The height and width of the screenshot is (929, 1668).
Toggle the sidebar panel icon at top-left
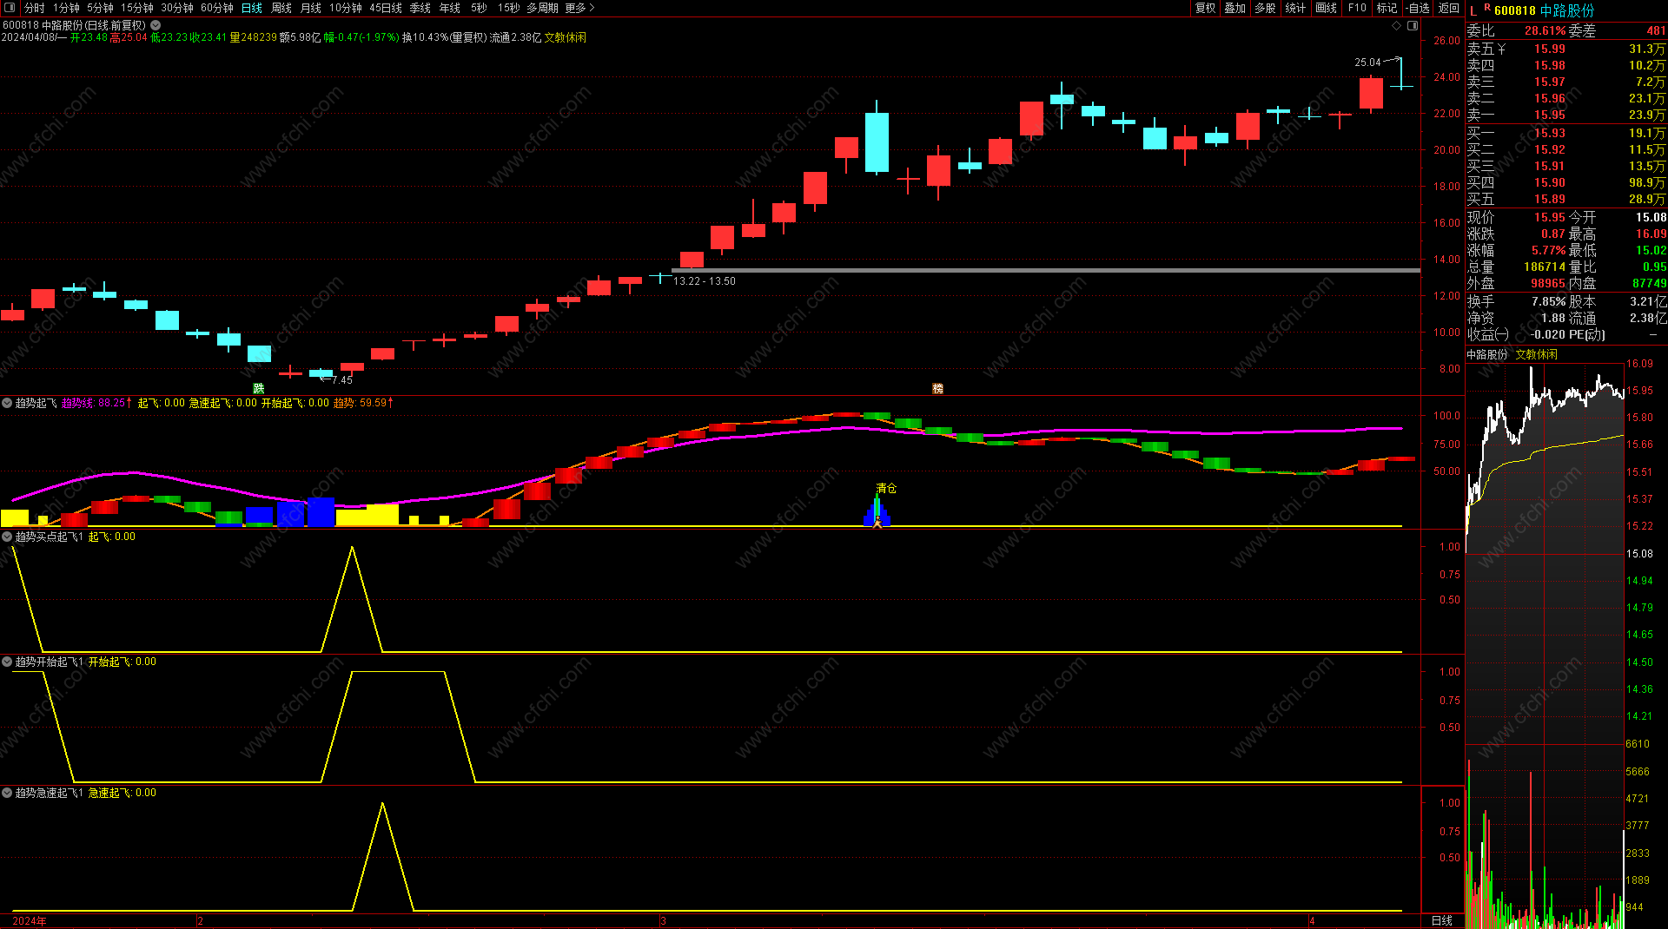10,8
